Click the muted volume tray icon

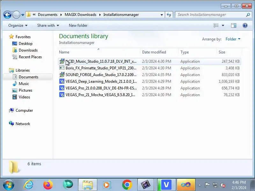tap(222, 185)
